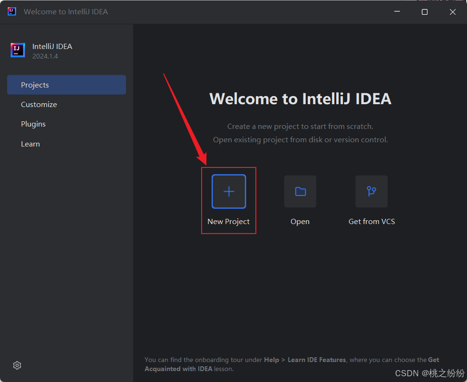The width and height of the screenshot is (467, 382).
Task: Maximize the Welcome to IntelliJ IDEA window
Action: coord(425,11)
